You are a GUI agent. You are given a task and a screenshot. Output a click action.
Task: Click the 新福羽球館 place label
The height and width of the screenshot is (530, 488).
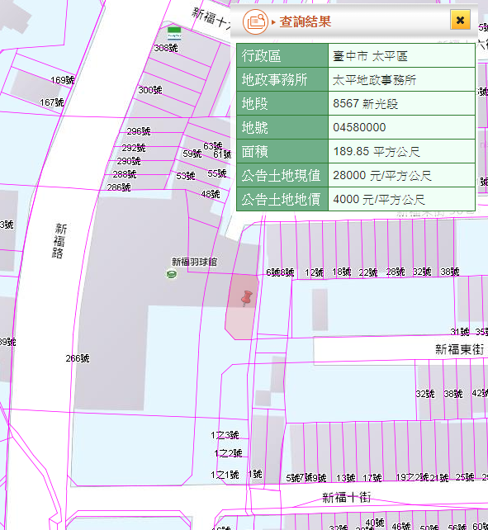click(194, 262)
